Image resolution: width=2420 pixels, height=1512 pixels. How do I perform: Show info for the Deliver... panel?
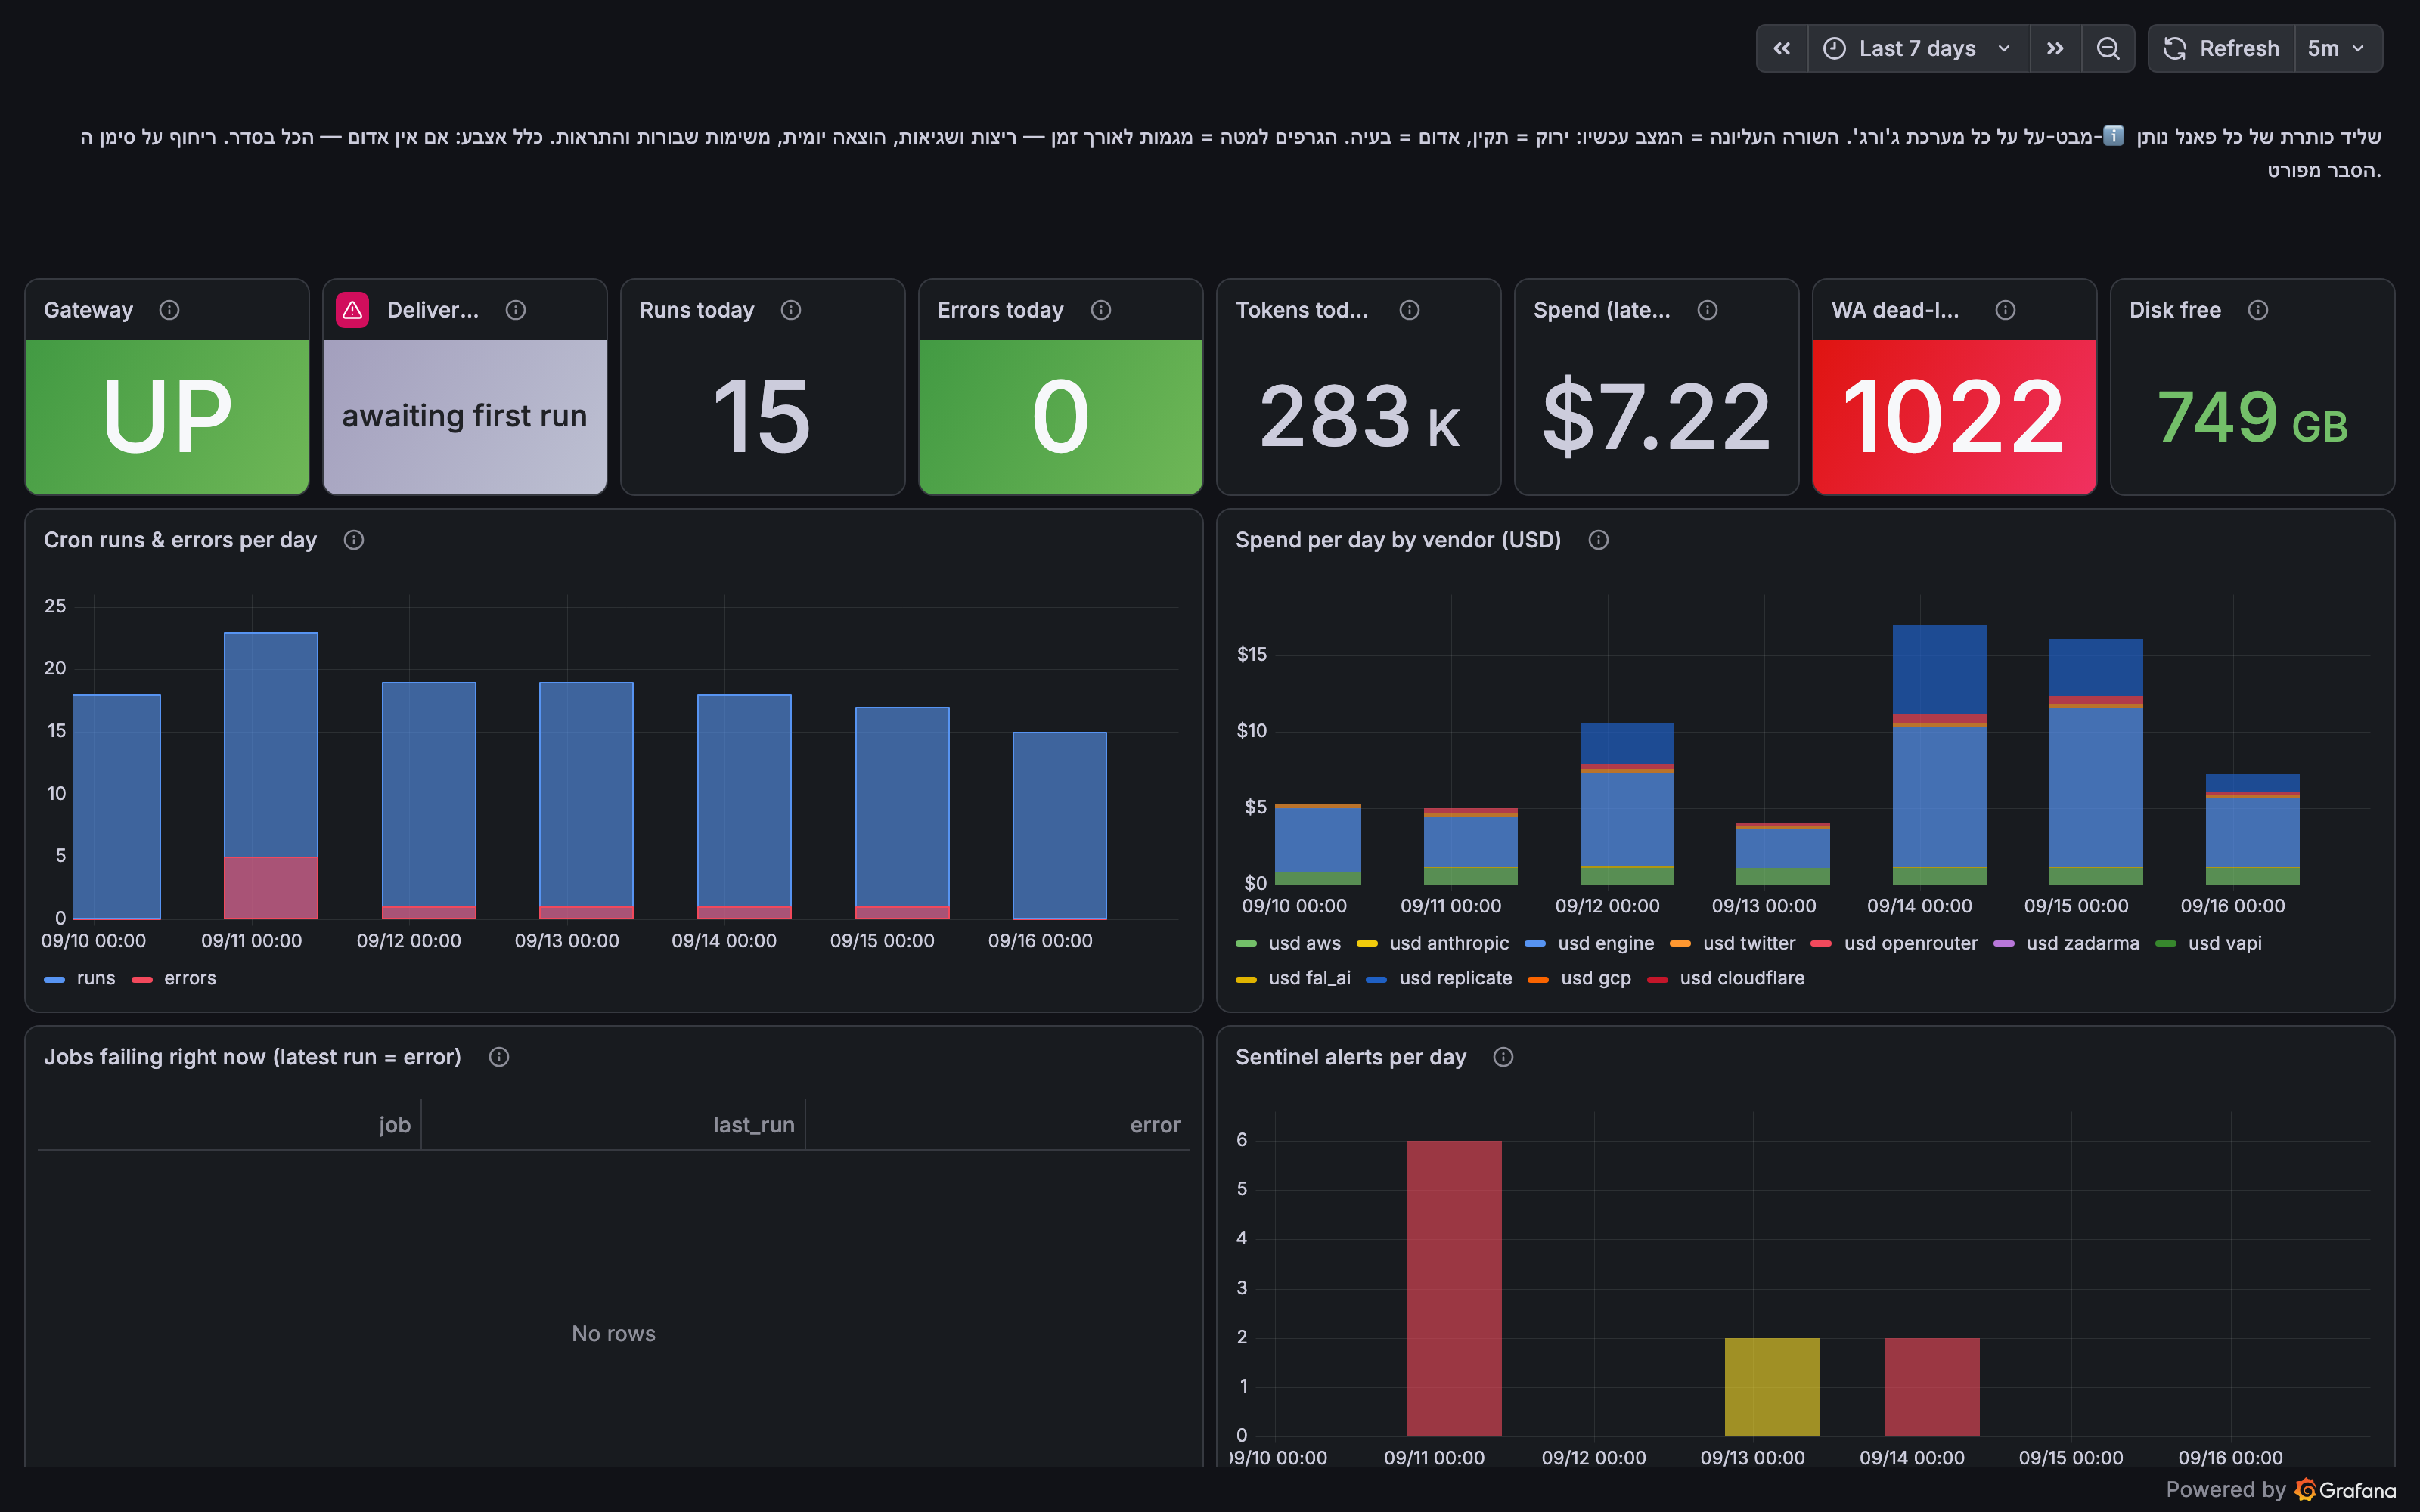coord(516,310)
